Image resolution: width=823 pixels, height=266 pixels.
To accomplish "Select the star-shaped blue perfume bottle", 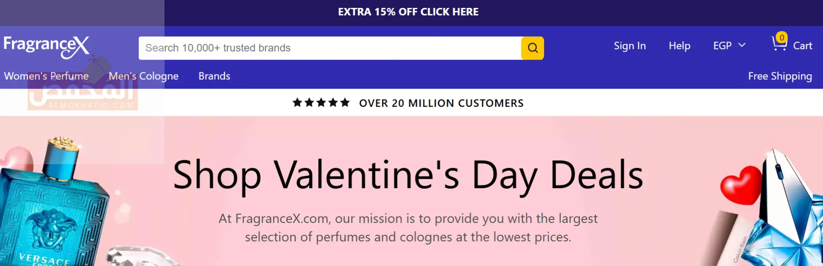I will click(x=792, y=211).
